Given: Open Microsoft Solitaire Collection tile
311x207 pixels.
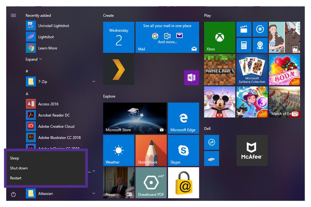Looking at the screenshot, I should click(x=252, y=70).
